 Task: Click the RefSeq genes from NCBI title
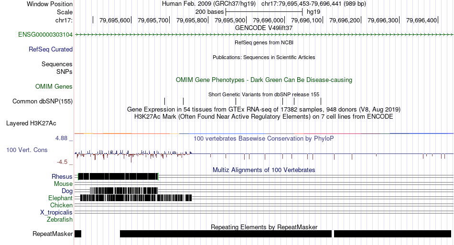[x=264, y=42]
